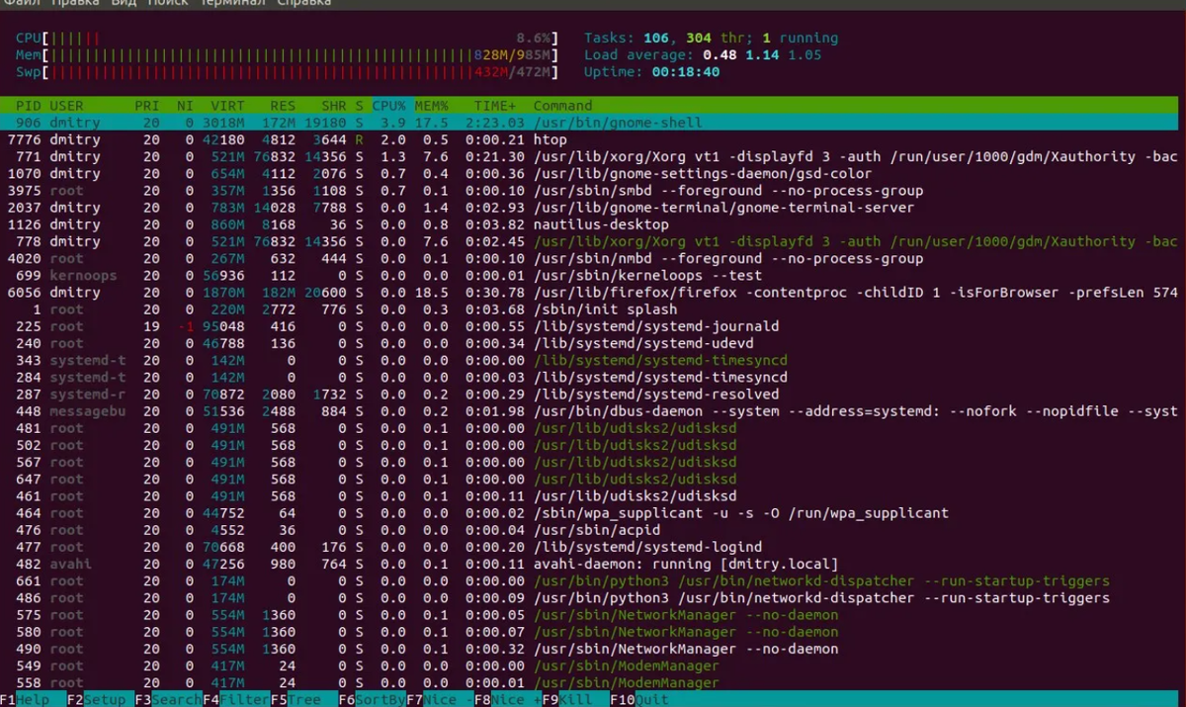
Task: Open the Поиск terminal menu
Action: click(168, 3)
